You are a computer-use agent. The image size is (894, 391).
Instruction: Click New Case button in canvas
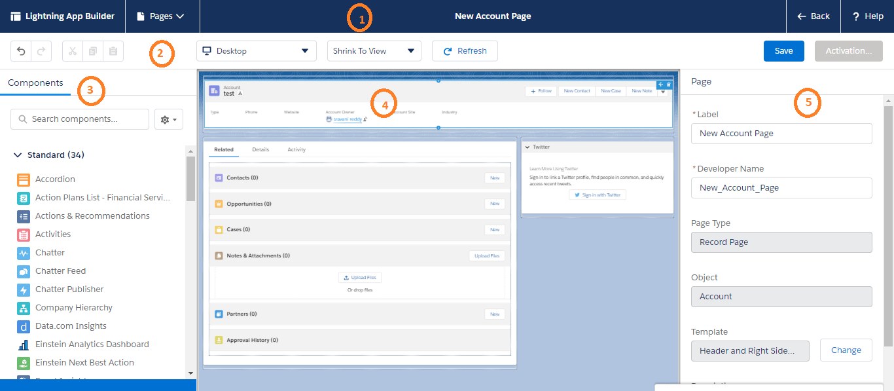(611, 91)
